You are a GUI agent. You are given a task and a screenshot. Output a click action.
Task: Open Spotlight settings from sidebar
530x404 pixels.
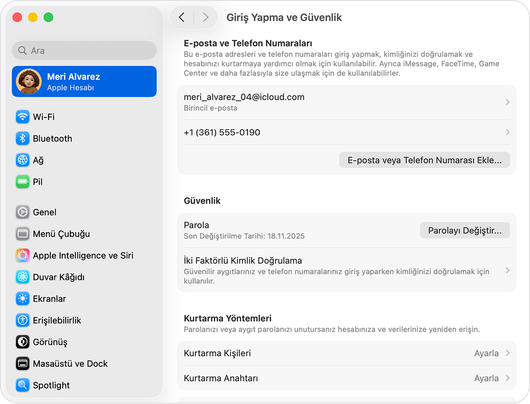coord(51,385)
